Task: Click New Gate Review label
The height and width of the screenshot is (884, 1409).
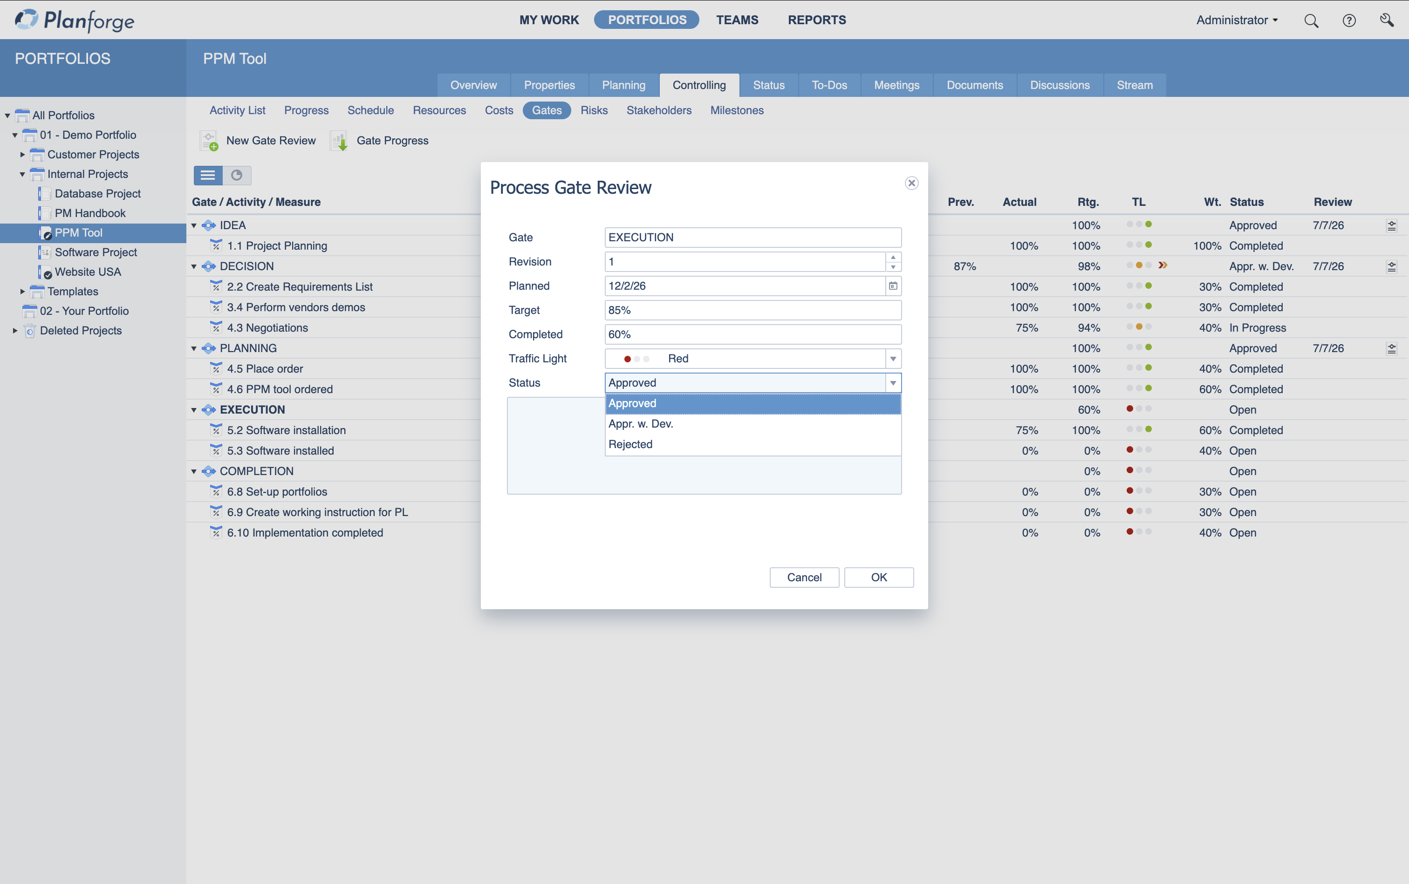Action: pyautogui.click(x=271, y=141)
